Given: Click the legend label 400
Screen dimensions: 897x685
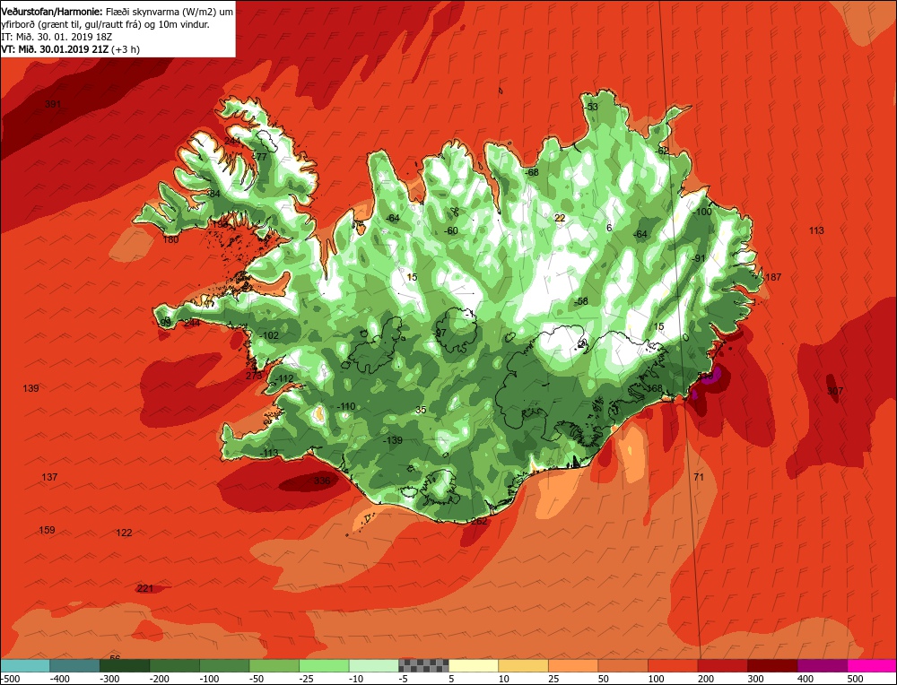Looking at the screenshot, I should 806,679.
